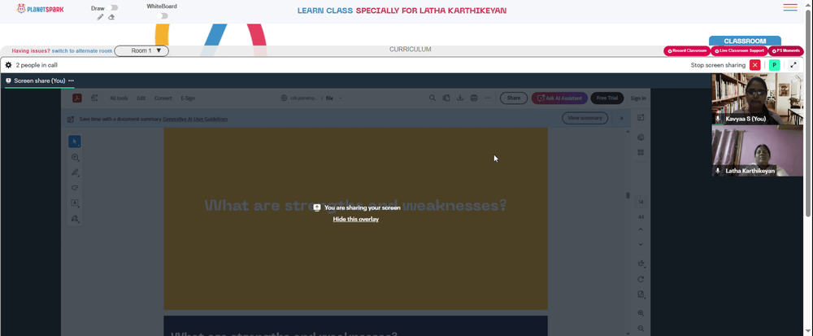This screenshot has height=336, width=813.
Task: Toggle the WhiteBoard switch
Action: [163, 16]
